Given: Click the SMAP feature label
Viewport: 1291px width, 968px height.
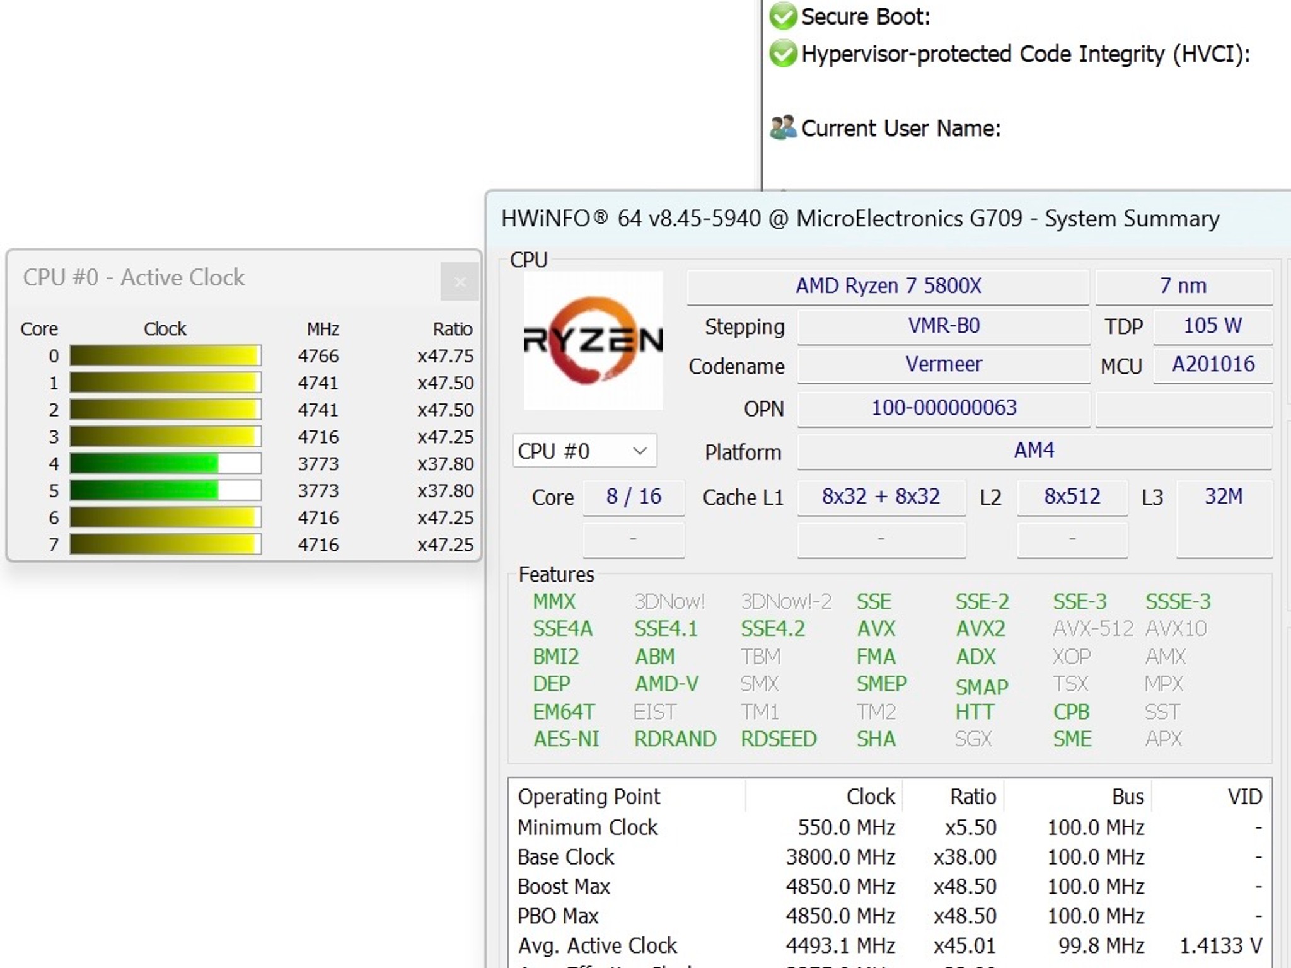Looking at the screenshot, I should 981,687.
